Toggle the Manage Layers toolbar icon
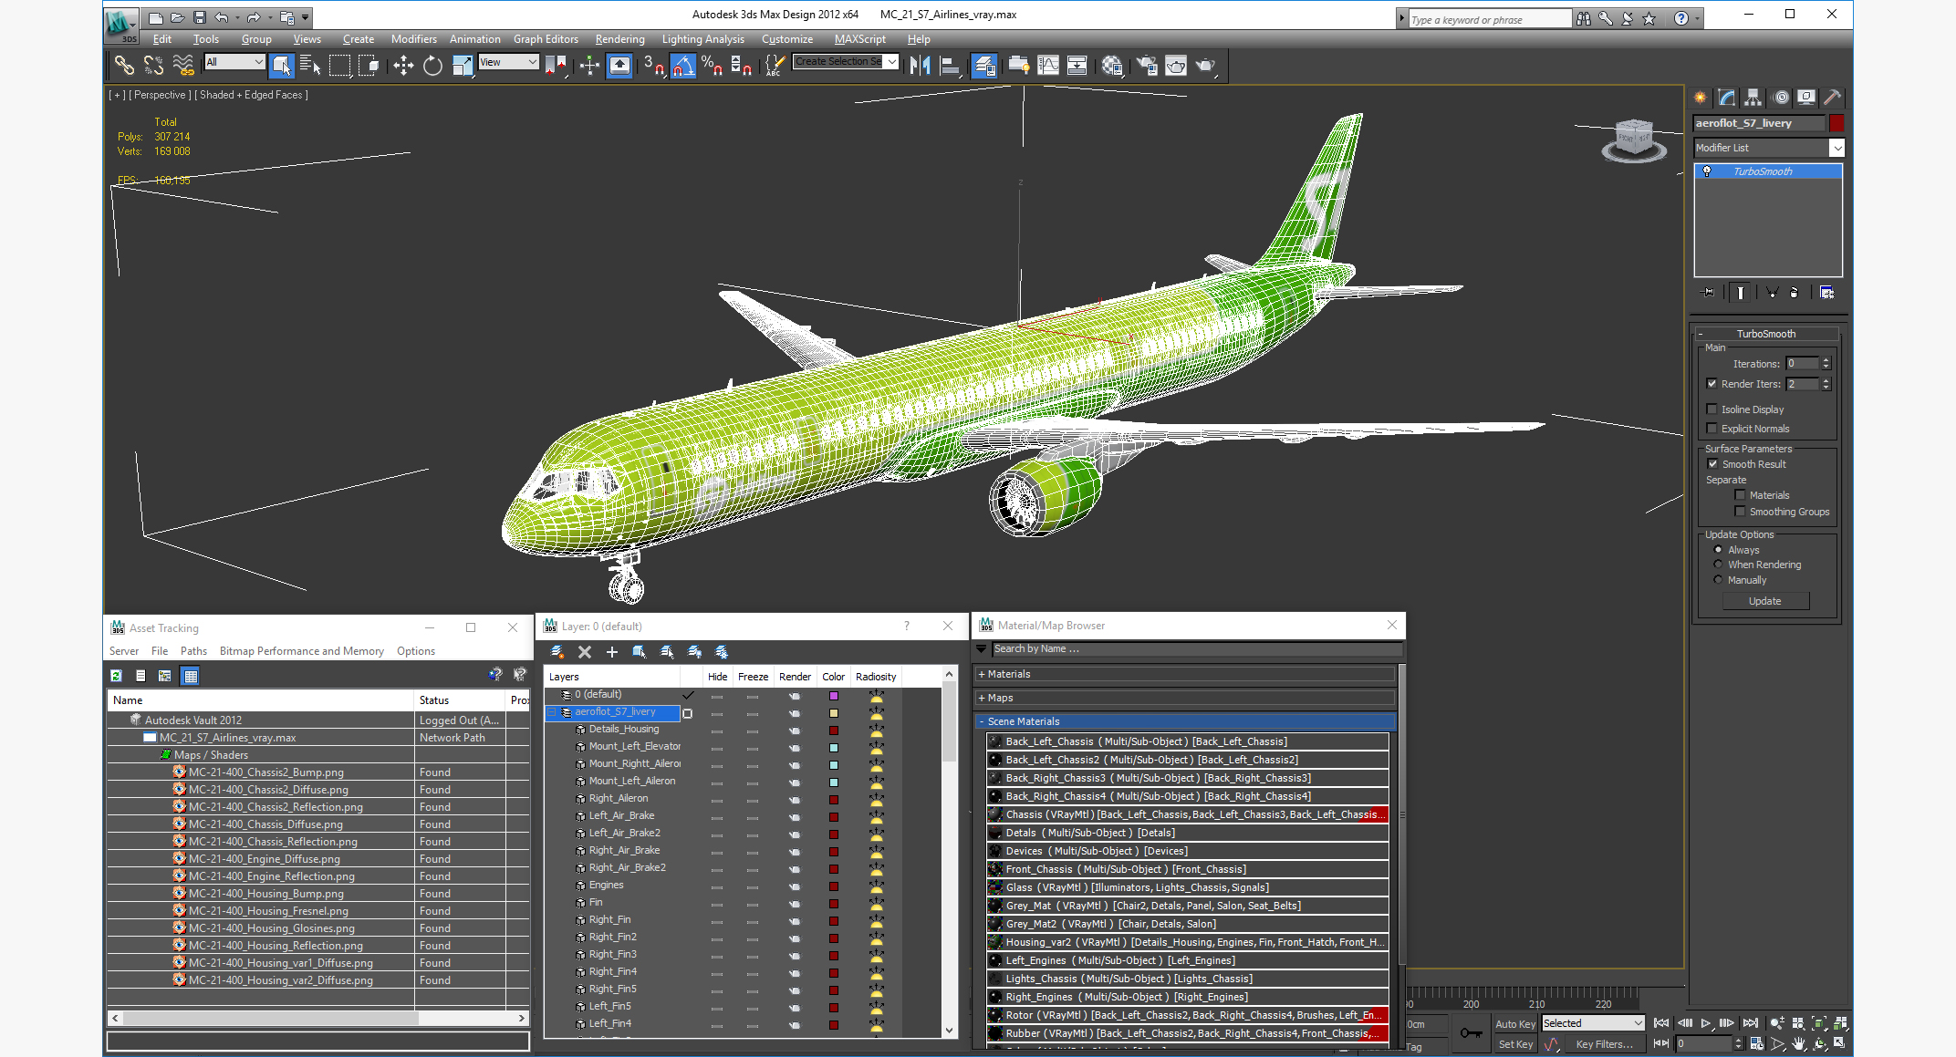1956x1057 pixels. (x=984, y=65)
